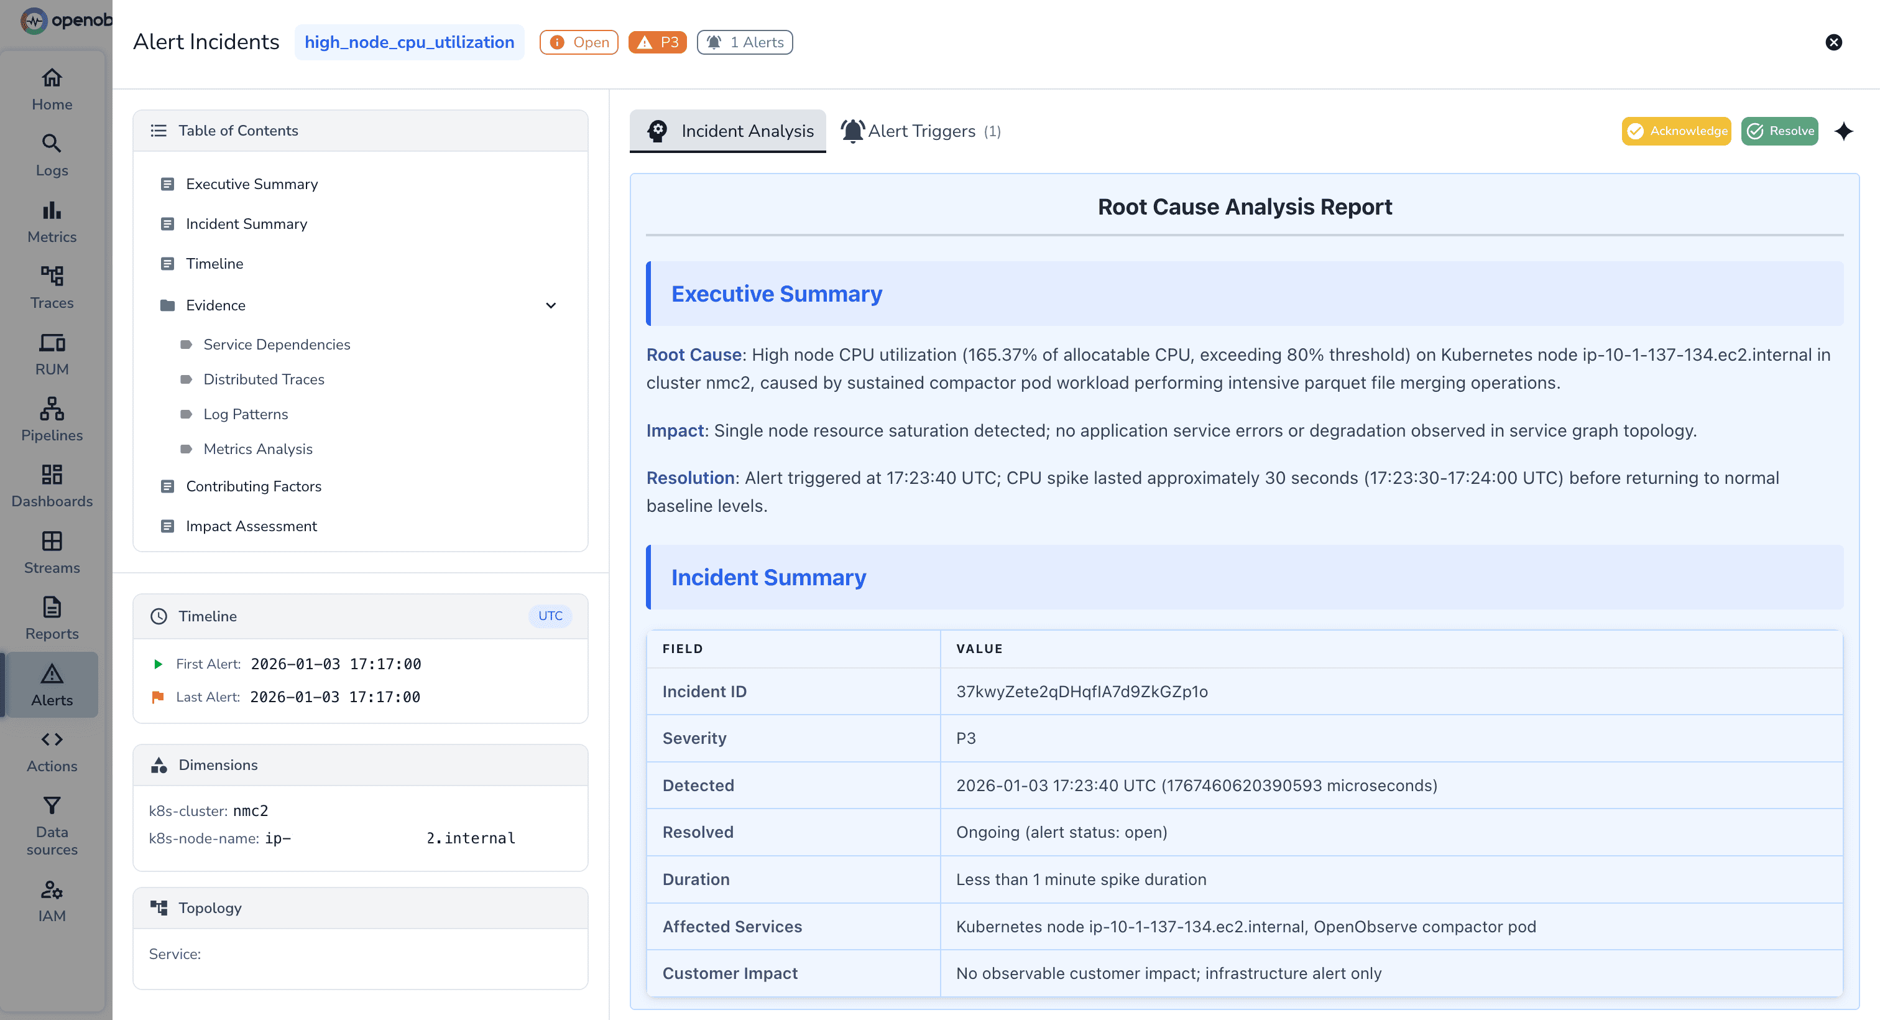Close the Alert Incidents panel
This screenshot has height=1020, width=1880.
(1834, 42)
